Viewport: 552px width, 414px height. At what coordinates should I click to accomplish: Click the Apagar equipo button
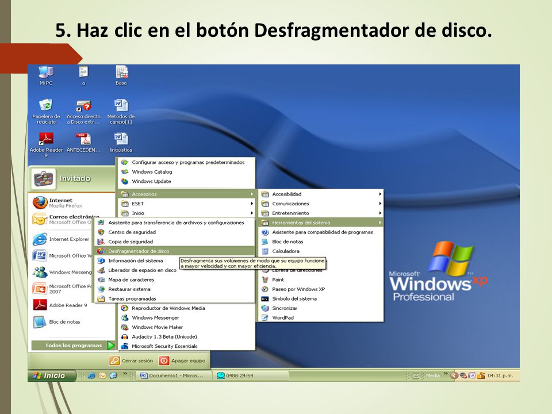coord(182,361)
